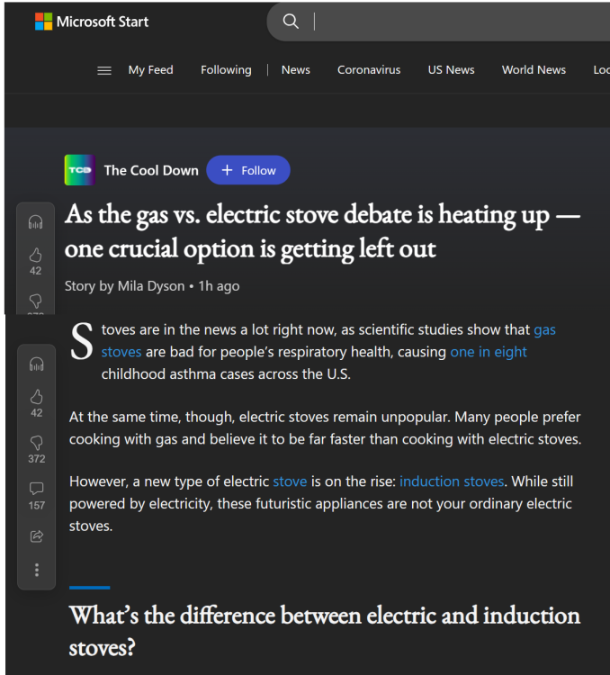Screen dimensions: 610x675
Task: Open the three-dot more options menu
Action: pyautogui.click(x=37, y=570)
